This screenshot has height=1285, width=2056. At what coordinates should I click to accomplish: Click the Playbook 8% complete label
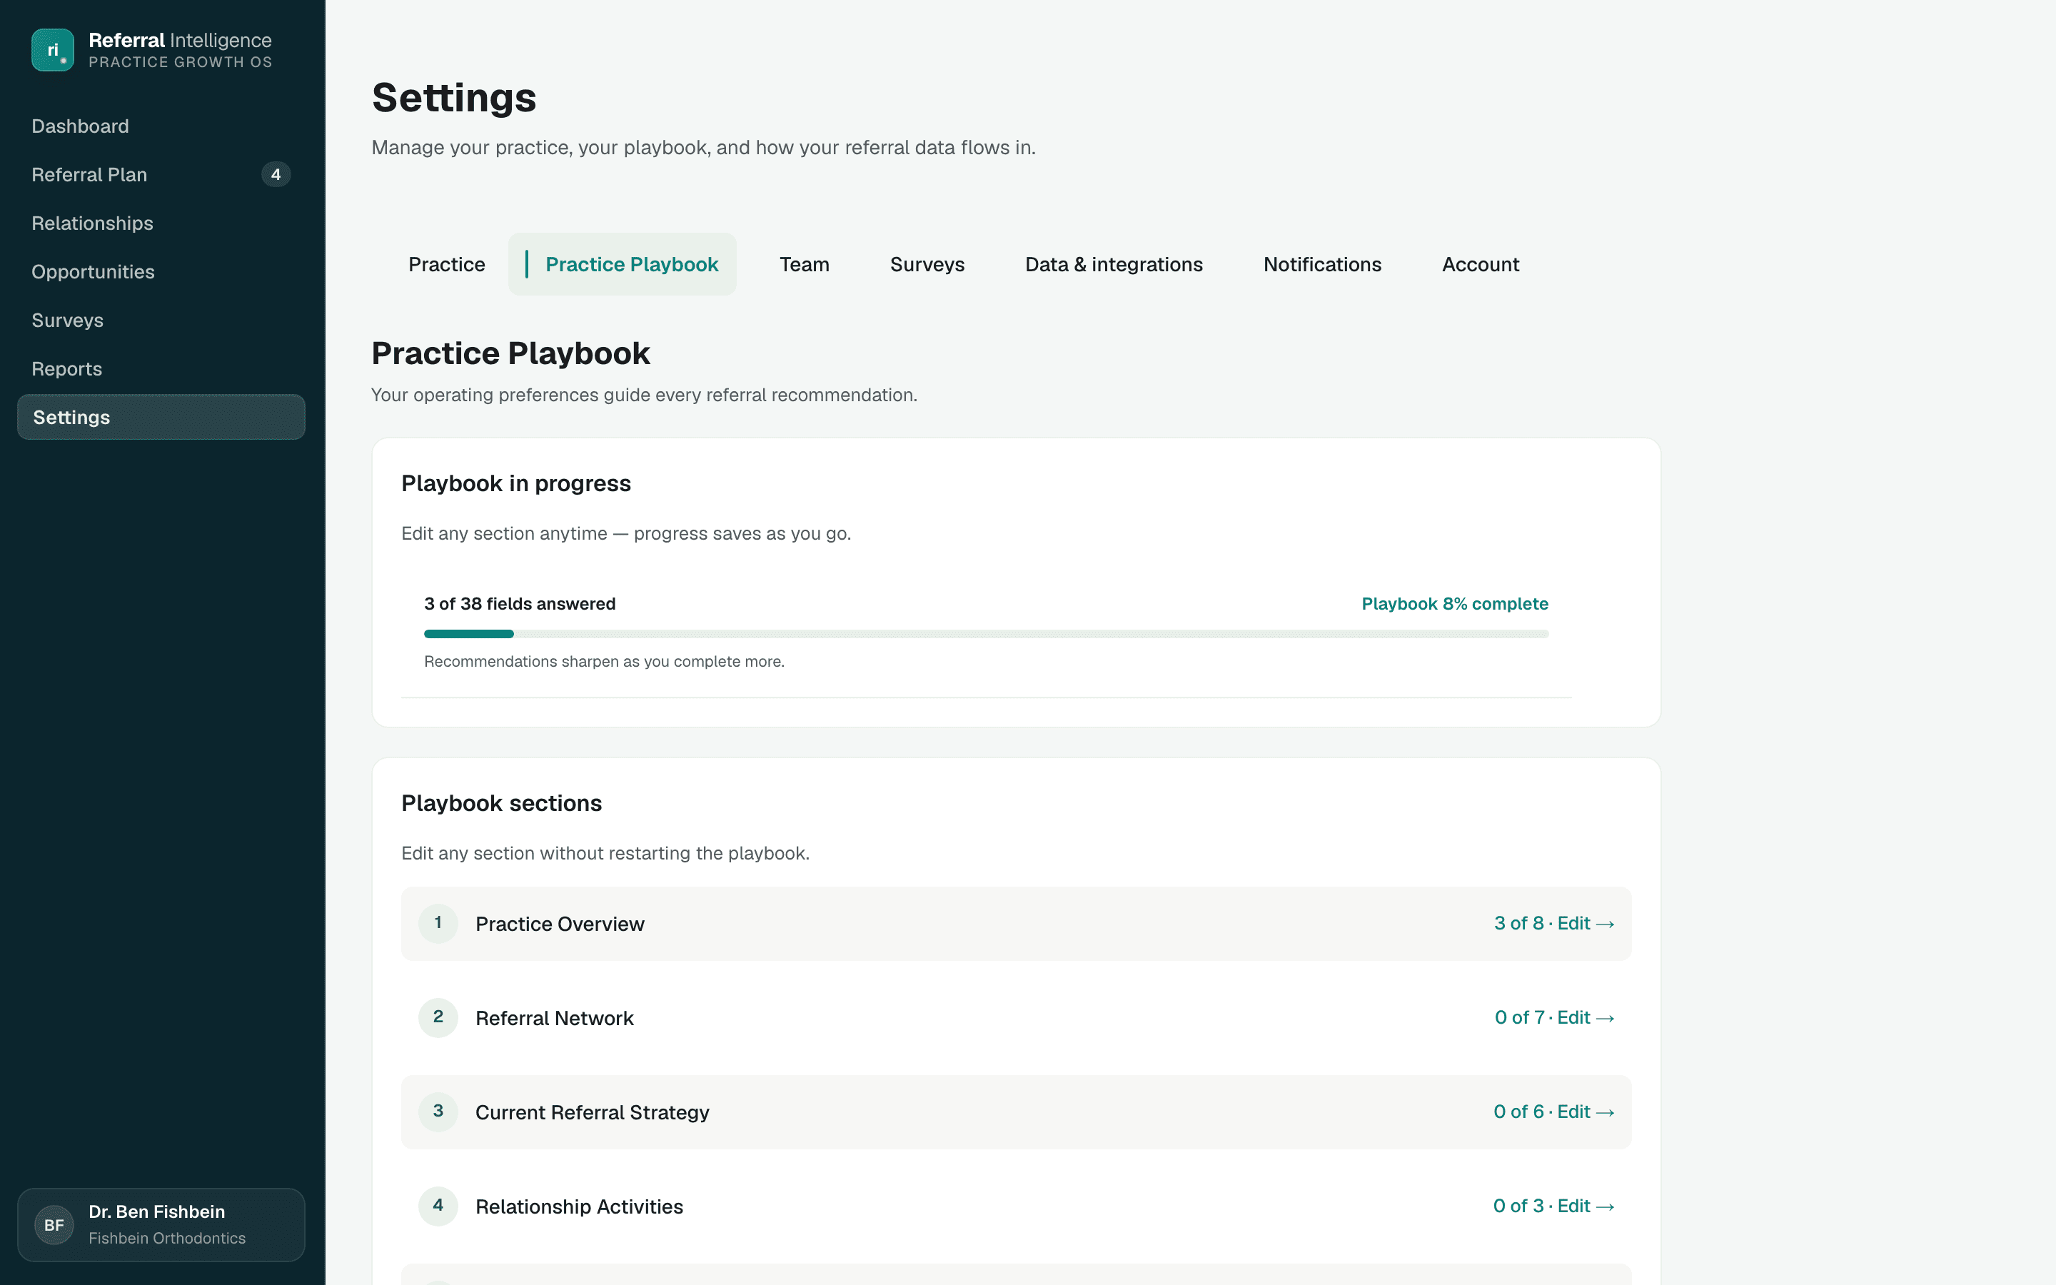click(1454, 603)
